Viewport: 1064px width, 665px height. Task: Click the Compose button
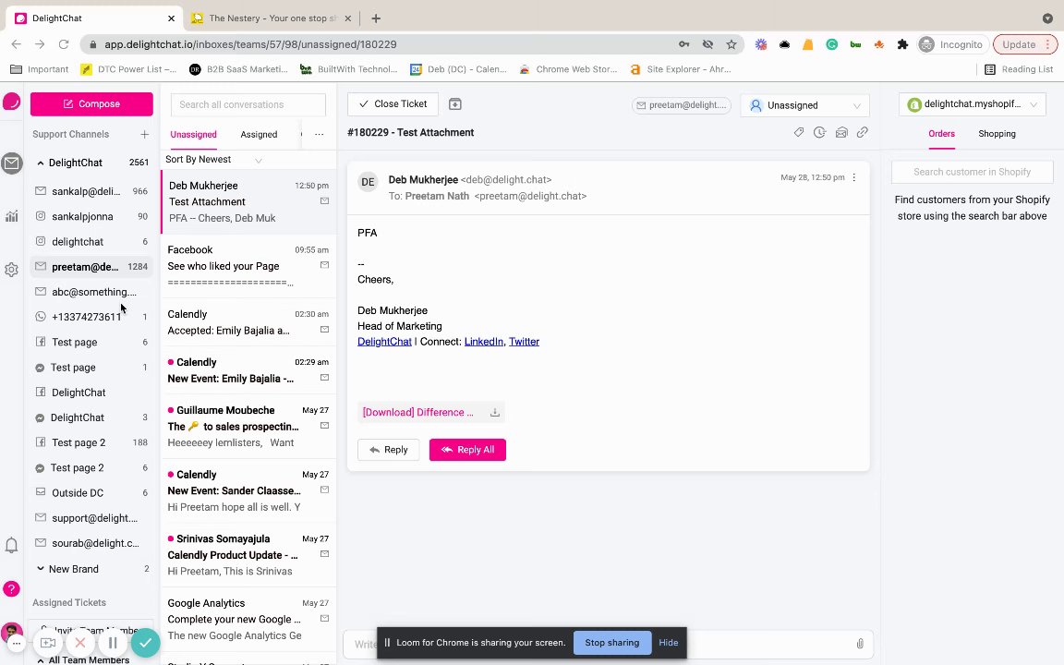91,103
